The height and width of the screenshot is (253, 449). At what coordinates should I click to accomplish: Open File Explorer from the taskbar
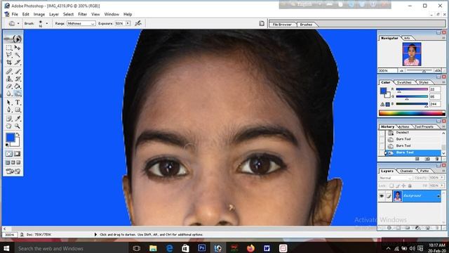[x=153, y=248]
